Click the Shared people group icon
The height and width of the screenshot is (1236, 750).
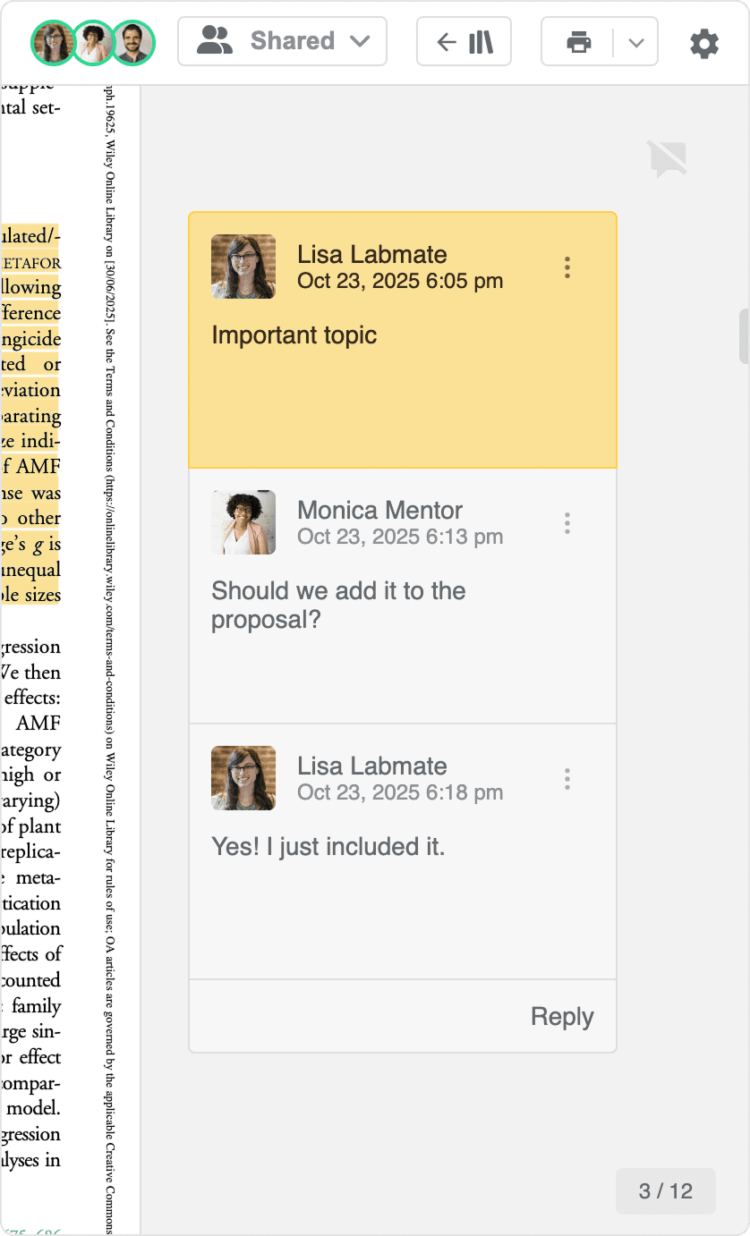point(215,41)
